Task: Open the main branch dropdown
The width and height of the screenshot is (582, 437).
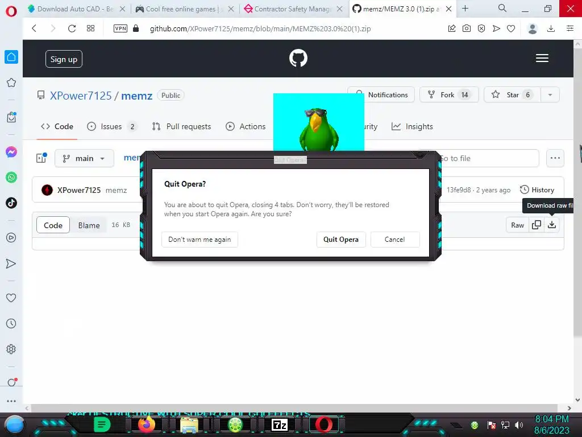Action: [84, 158]
